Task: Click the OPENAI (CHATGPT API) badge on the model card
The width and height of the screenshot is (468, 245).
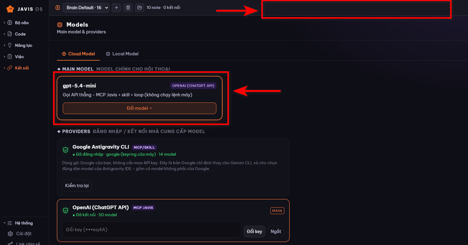Action: [193, 86]
